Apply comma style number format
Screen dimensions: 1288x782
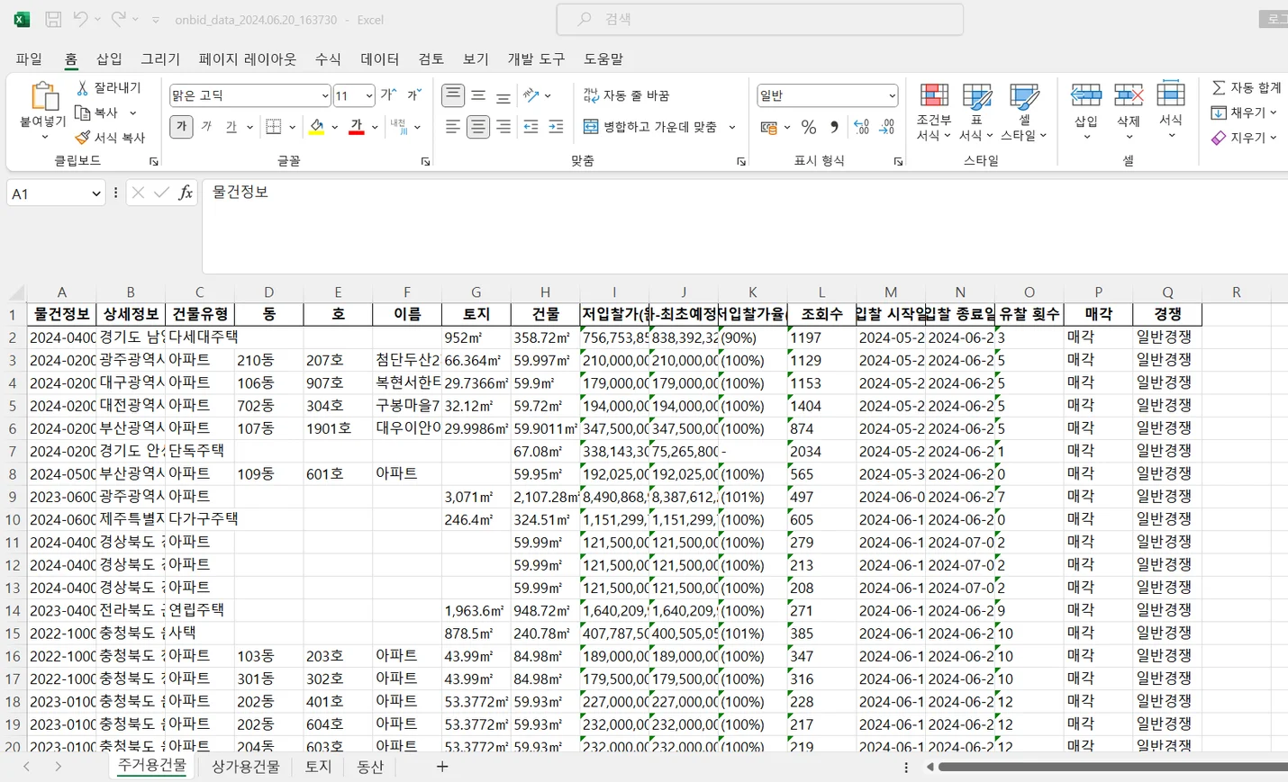tap(834, 128)
